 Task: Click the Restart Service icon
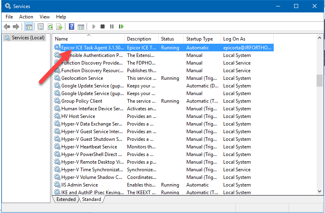(121, 26)
